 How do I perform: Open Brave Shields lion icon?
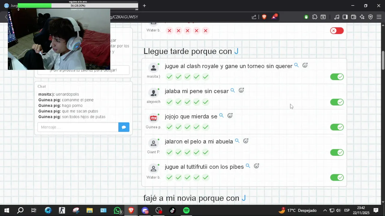point(264,17)
